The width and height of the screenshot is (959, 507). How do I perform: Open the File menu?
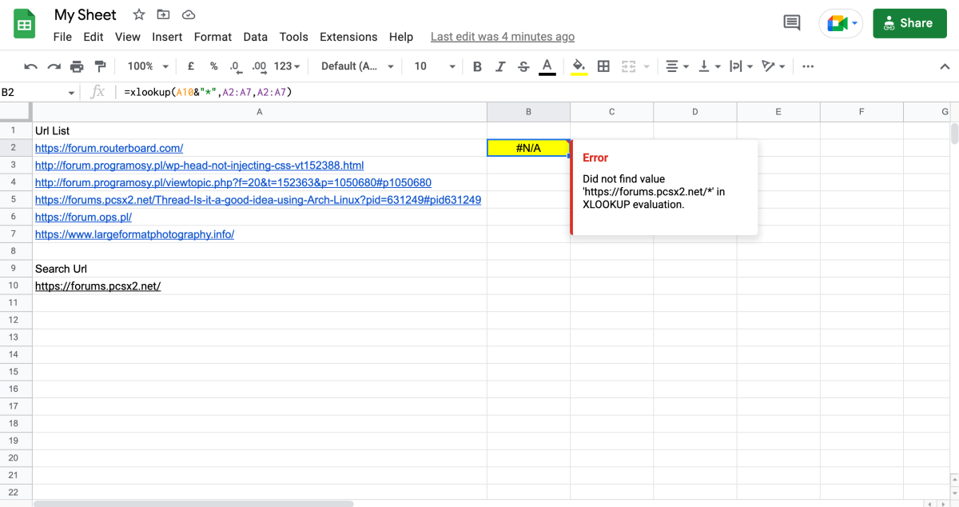tap(62, 37)
